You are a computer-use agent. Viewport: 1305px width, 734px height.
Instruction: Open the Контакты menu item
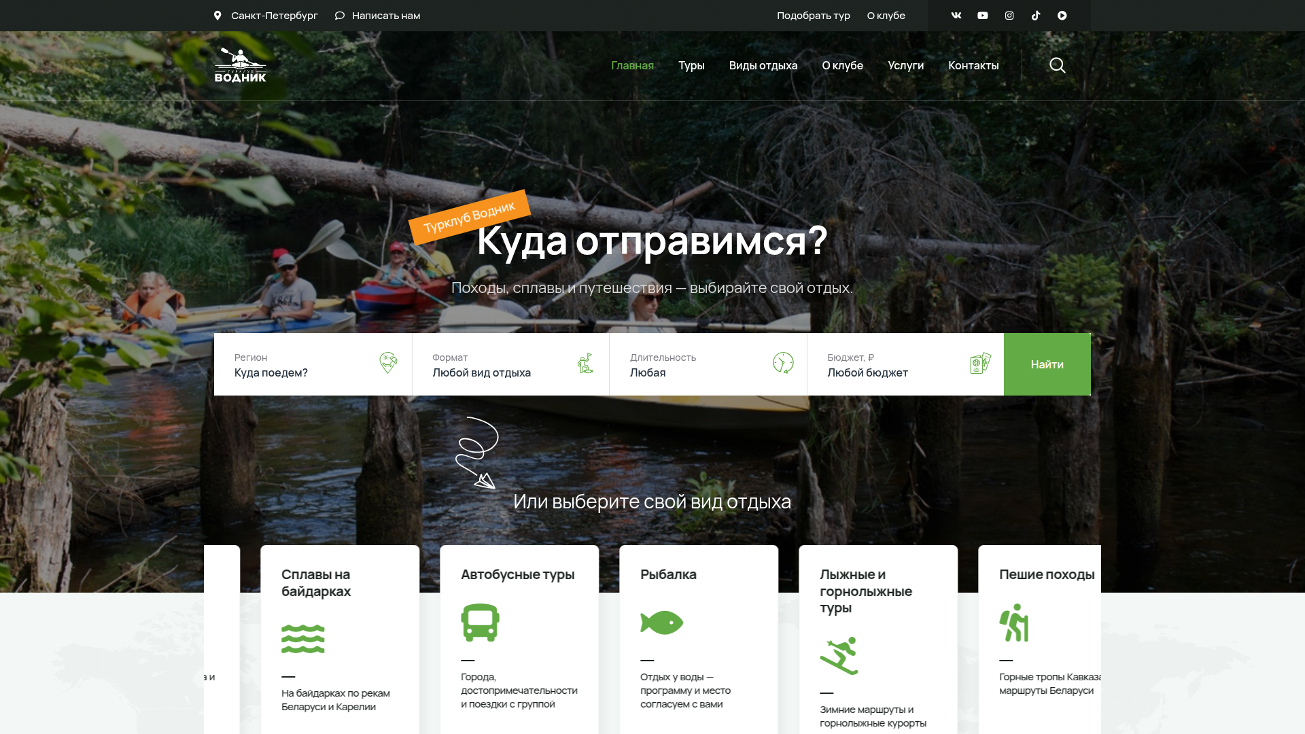(x=973, y=65)
